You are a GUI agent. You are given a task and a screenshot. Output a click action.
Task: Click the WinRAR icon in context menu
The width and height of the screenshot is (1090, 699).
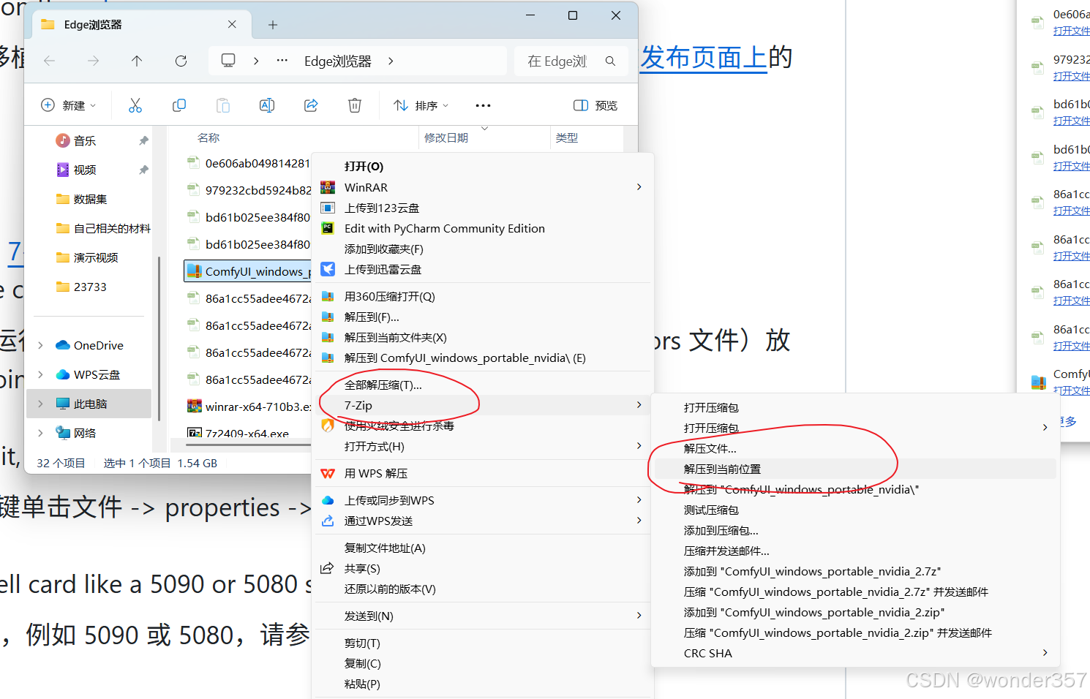point(328,187)
